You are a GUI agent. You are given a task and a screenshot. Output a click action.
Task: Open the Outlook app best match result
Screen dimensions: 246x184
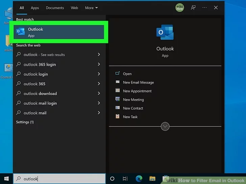[59, 32]
